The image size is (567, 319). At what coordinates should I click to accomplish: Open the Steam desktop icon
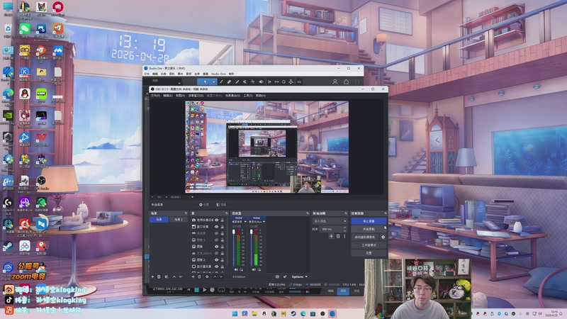click(x=8, y=246)
